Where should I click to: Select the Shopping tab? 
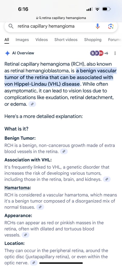93,40
